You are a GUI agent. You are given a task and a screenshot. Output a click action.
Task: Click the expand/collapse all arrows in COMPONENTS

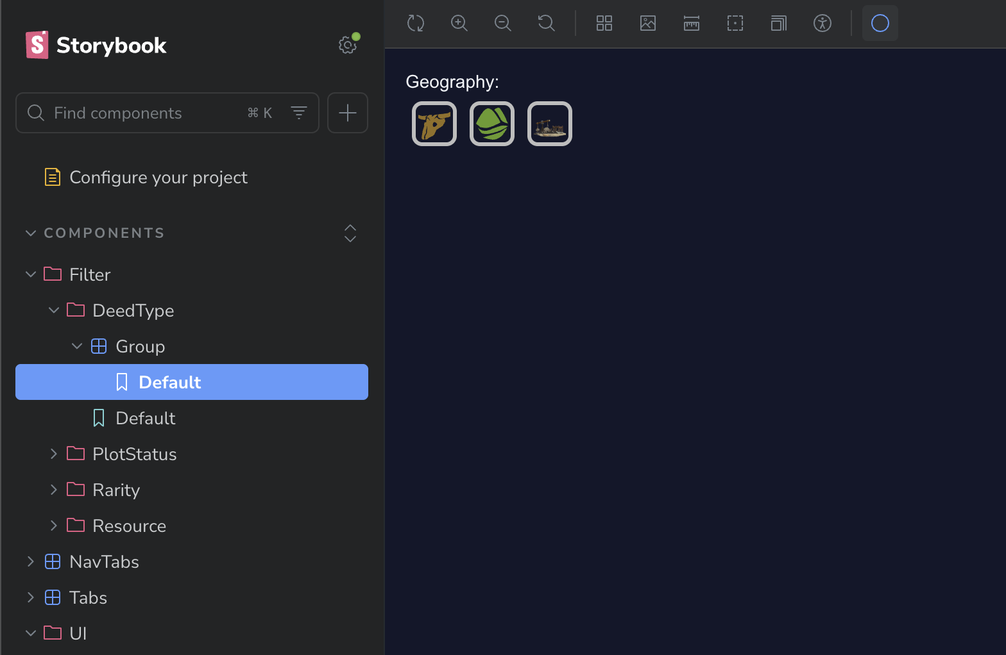click(x=350, y=233)
